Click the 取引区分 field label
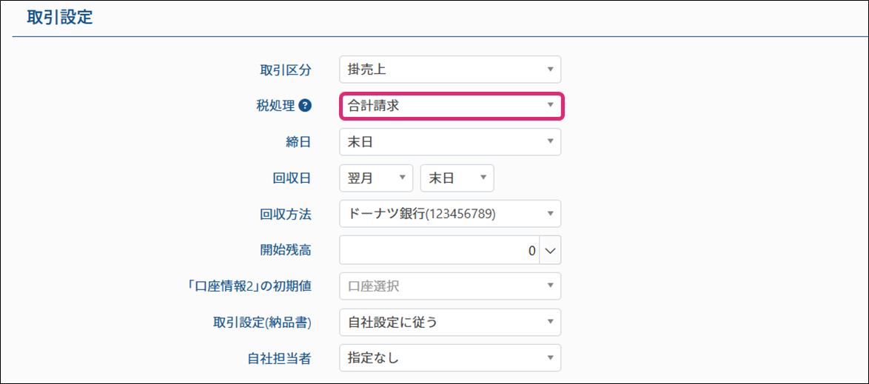 point(286,70)
